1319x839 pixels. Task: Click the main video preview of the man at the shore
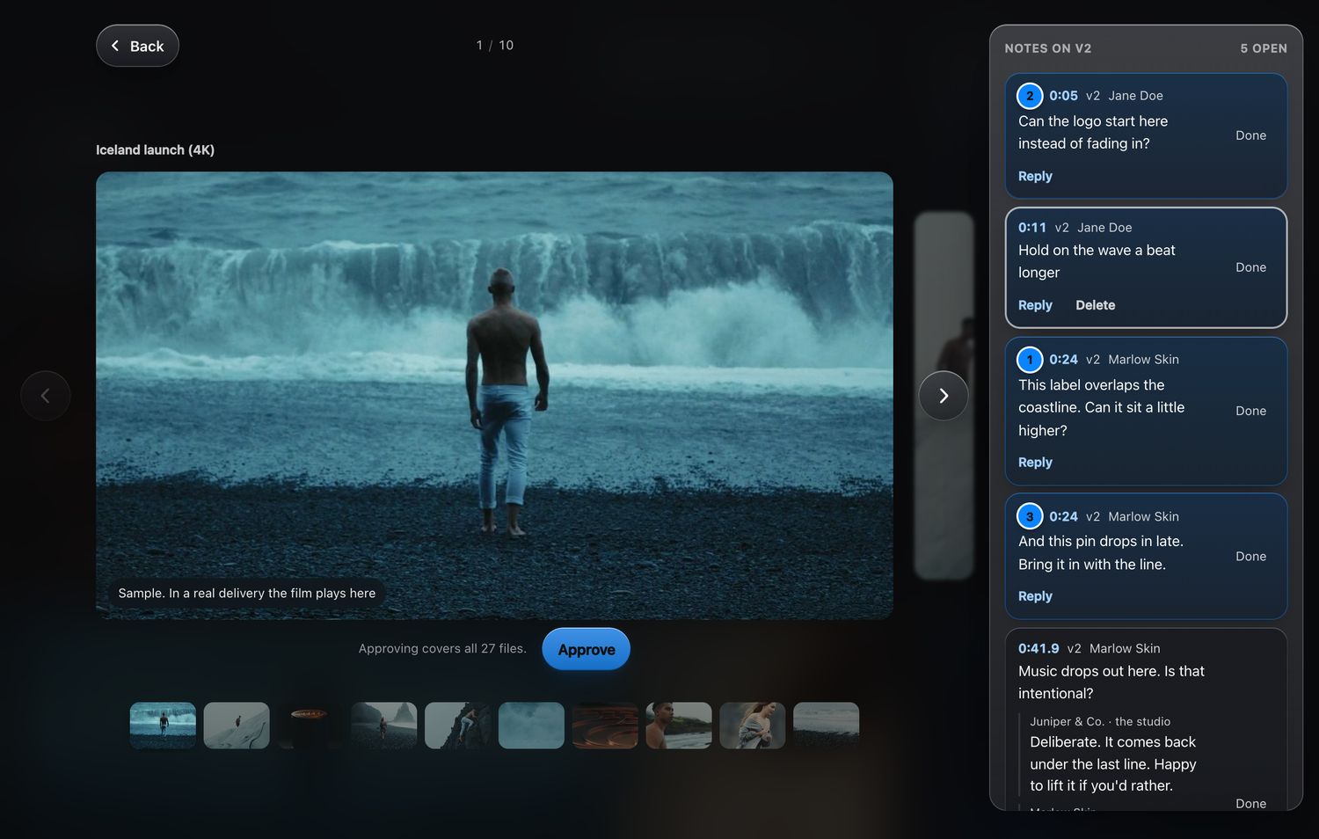point(494,396)
